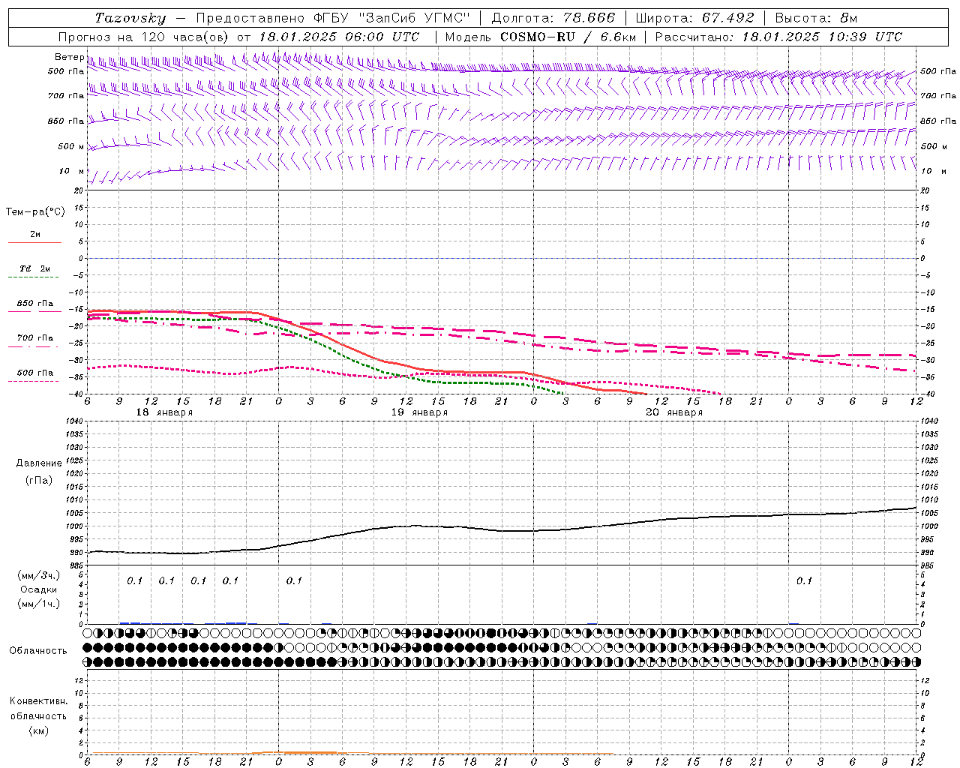Select the "(мм/1ч.)" precipitation unit label
Viewport: 960px width, 768px height.
39,604
